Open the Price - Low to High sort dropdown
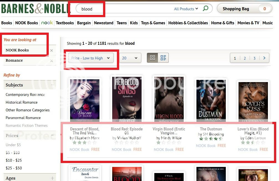The height and width of the screenshot is (181, 279). [91, 58]
